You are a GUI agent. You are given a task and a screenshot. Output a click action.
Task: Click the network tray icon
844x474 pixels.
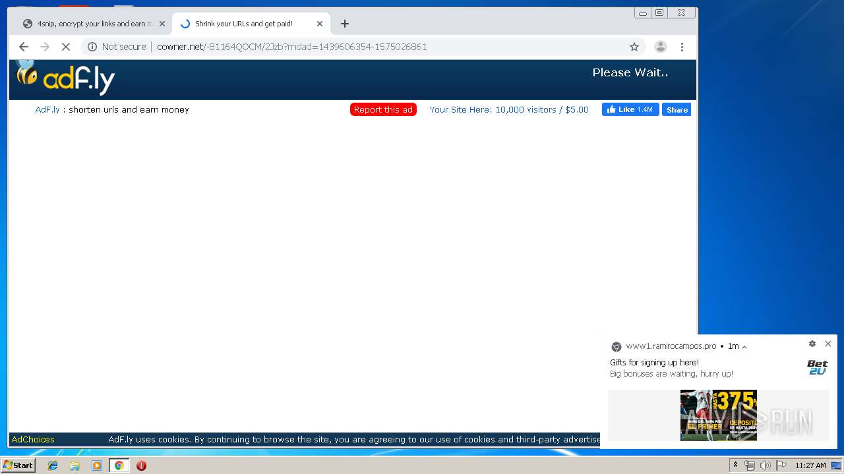coord(750,465)
